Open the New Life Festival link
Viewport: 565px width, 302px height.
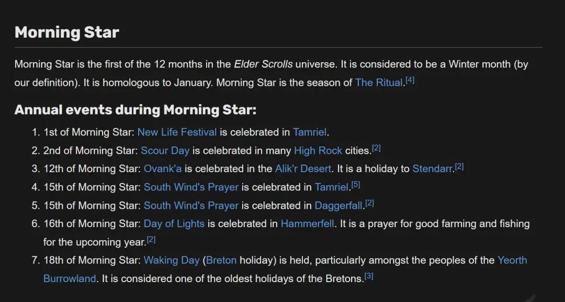tap(177, 132)
